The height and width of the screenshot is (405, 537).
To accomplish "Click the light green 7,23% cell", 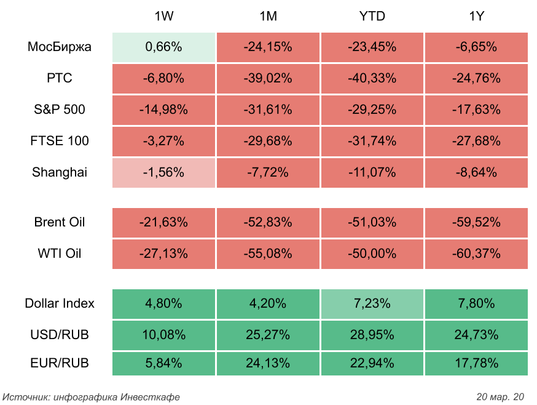I will pos(372,303).
